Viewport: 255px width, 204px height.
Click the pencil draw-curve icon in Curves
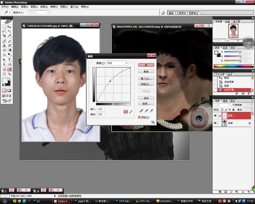tap(130, 111)
